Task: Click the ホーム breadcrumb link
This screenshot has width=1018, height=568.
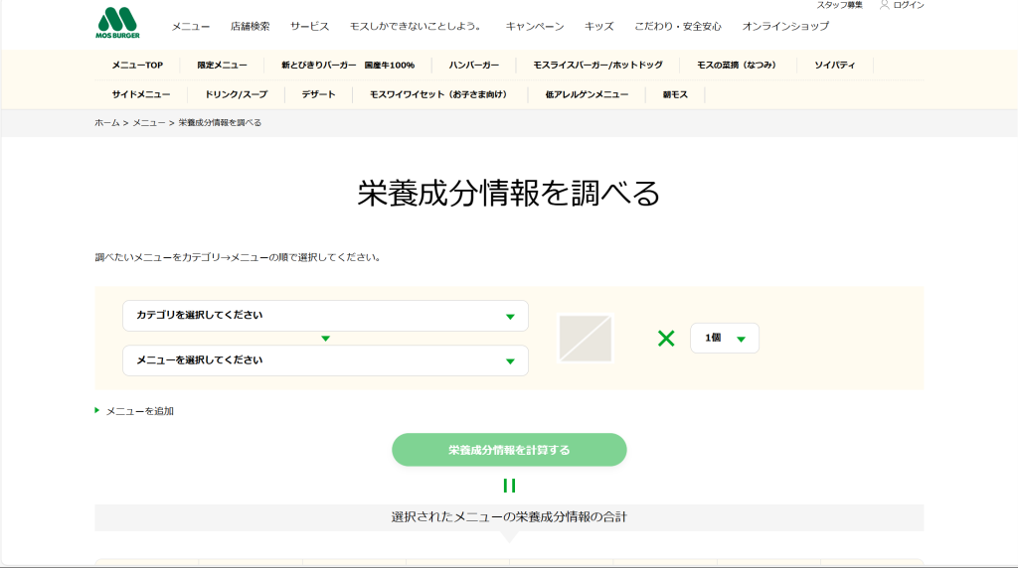Action: pyautogui.click(x=106, y=122)
